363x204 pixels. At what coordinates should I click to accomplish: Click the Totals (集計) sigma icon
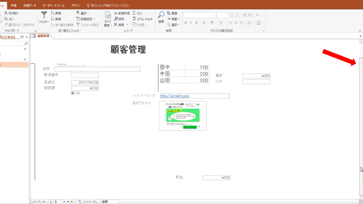coord(134,13)
